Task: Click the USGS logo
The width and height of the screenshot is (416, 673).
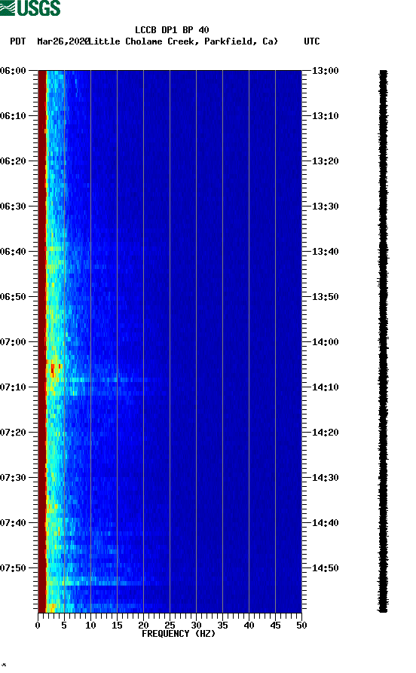Action: click(30, 8)
